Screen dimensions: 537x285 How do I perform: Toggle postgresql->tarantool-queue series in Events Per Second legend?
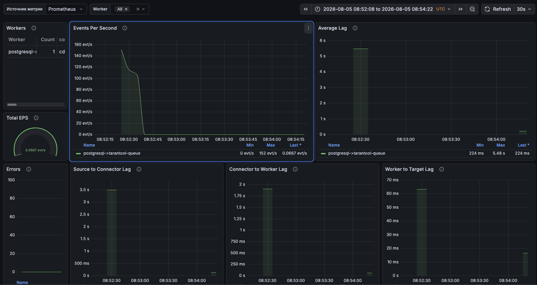[x=112, y=153]
